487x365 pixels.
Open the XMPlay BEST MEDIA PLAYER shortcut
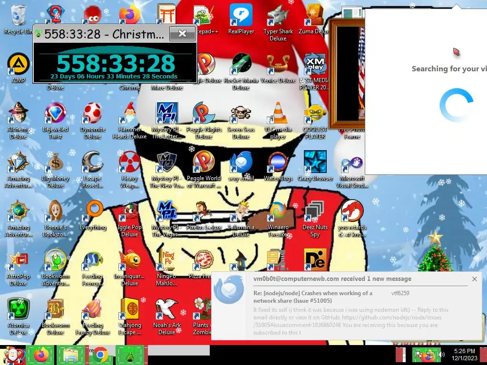click(315, 72)
